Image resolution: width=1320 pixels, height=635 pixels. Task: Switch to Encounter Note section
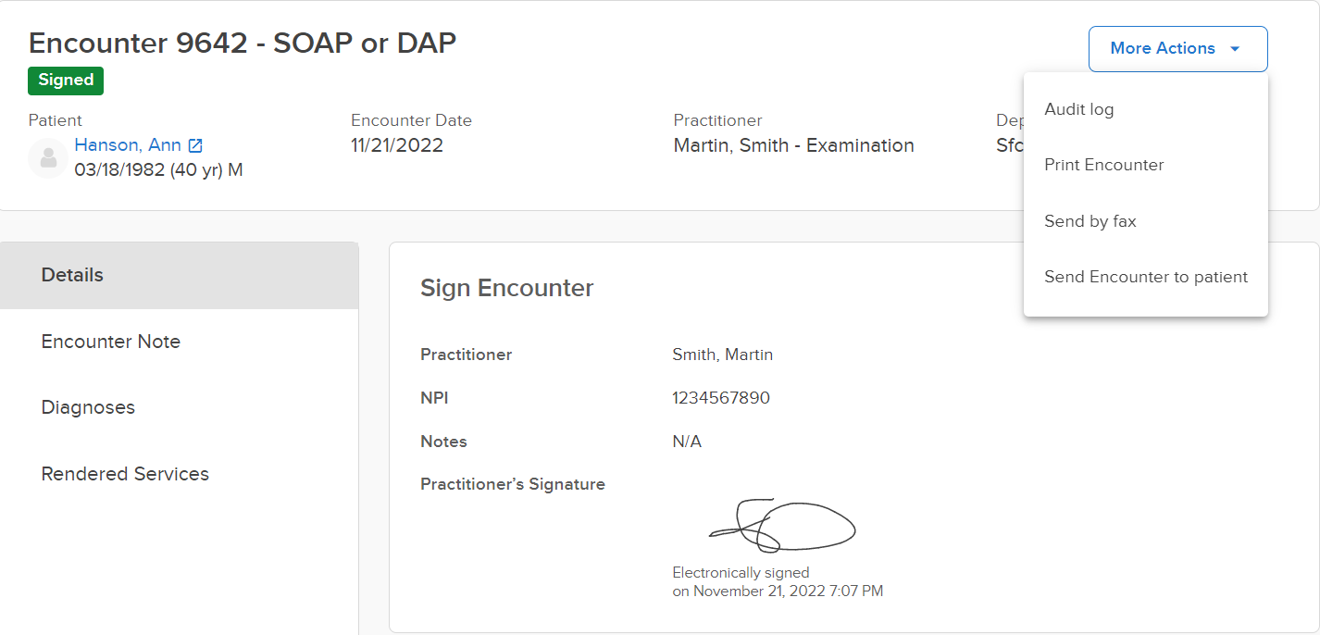pyautogui.click(x=180, y=342)
